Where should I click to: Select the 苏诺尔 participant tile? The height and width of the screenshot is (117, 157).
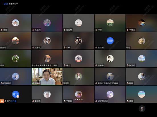(78, 76)
